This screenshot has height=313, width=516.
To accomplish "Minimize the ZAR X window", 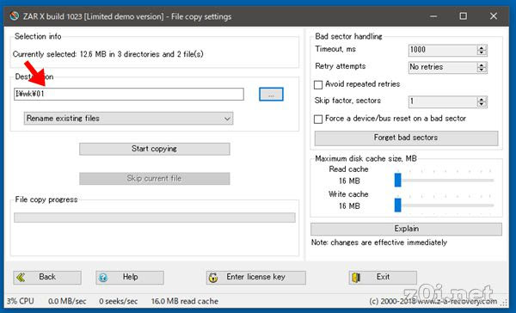I will [x=433, y=16].
